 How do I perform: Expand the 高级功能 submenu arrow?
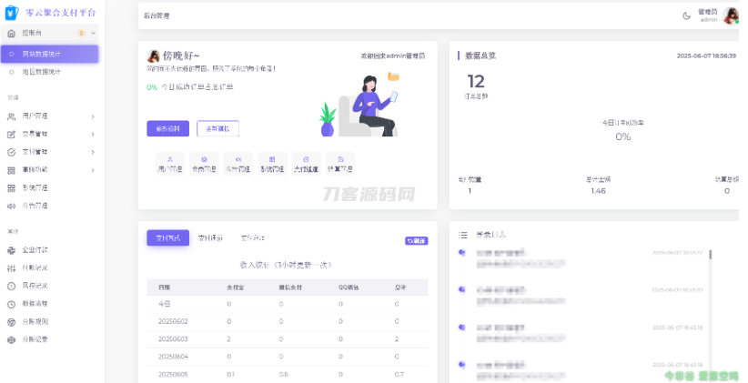tap(93, 170)
